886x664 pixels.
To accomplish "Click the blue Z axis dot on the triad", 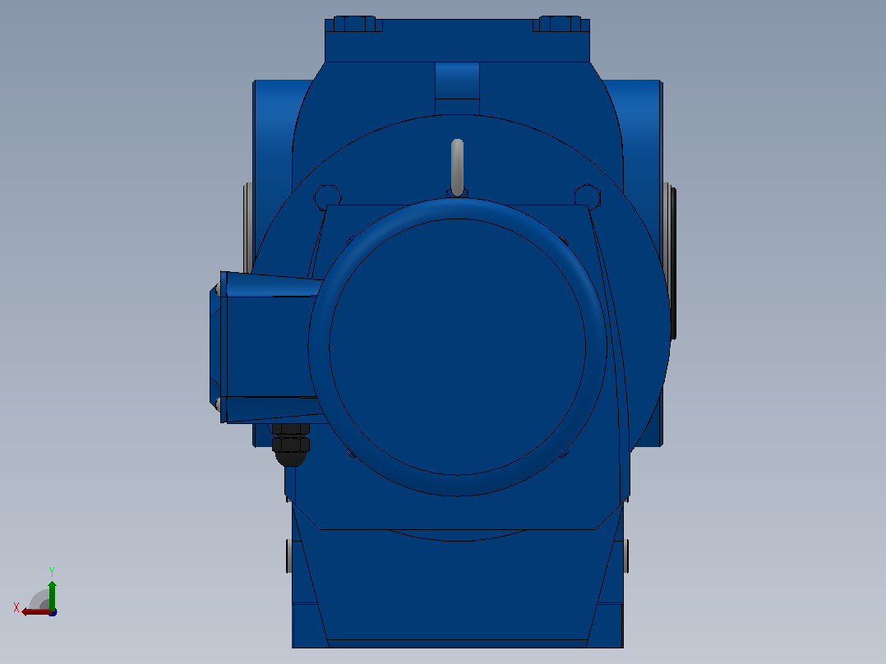I will (x=53, y=612).
